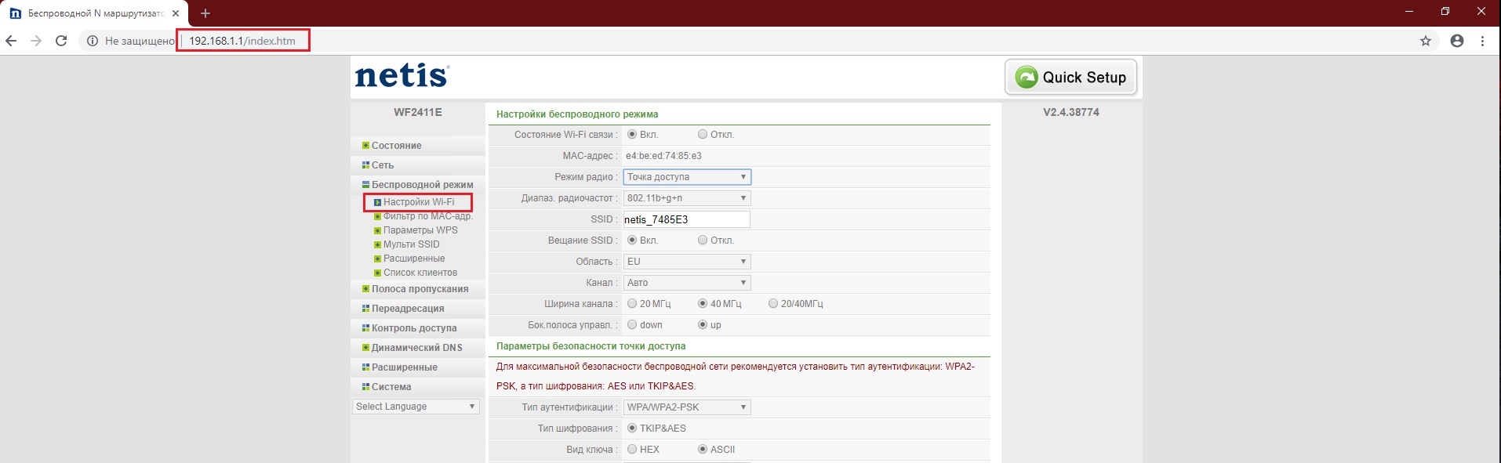Open the Диапаз. радиочастот dropdown
Viewport: 1501px width, 463px height.
687,198
